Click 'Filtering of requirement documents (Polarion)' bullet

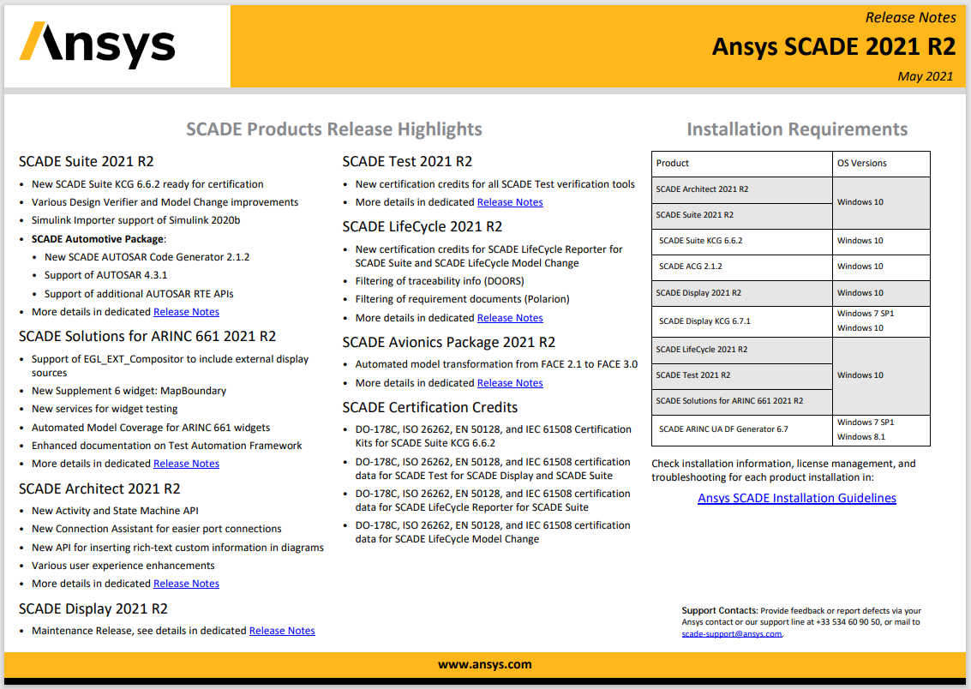pos(462,299)
